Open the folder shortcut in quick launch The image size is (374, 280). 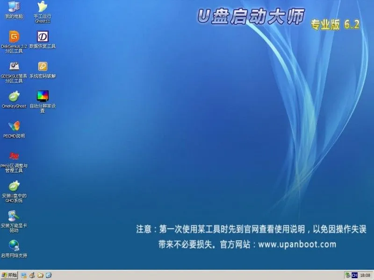tap(40, 274)
